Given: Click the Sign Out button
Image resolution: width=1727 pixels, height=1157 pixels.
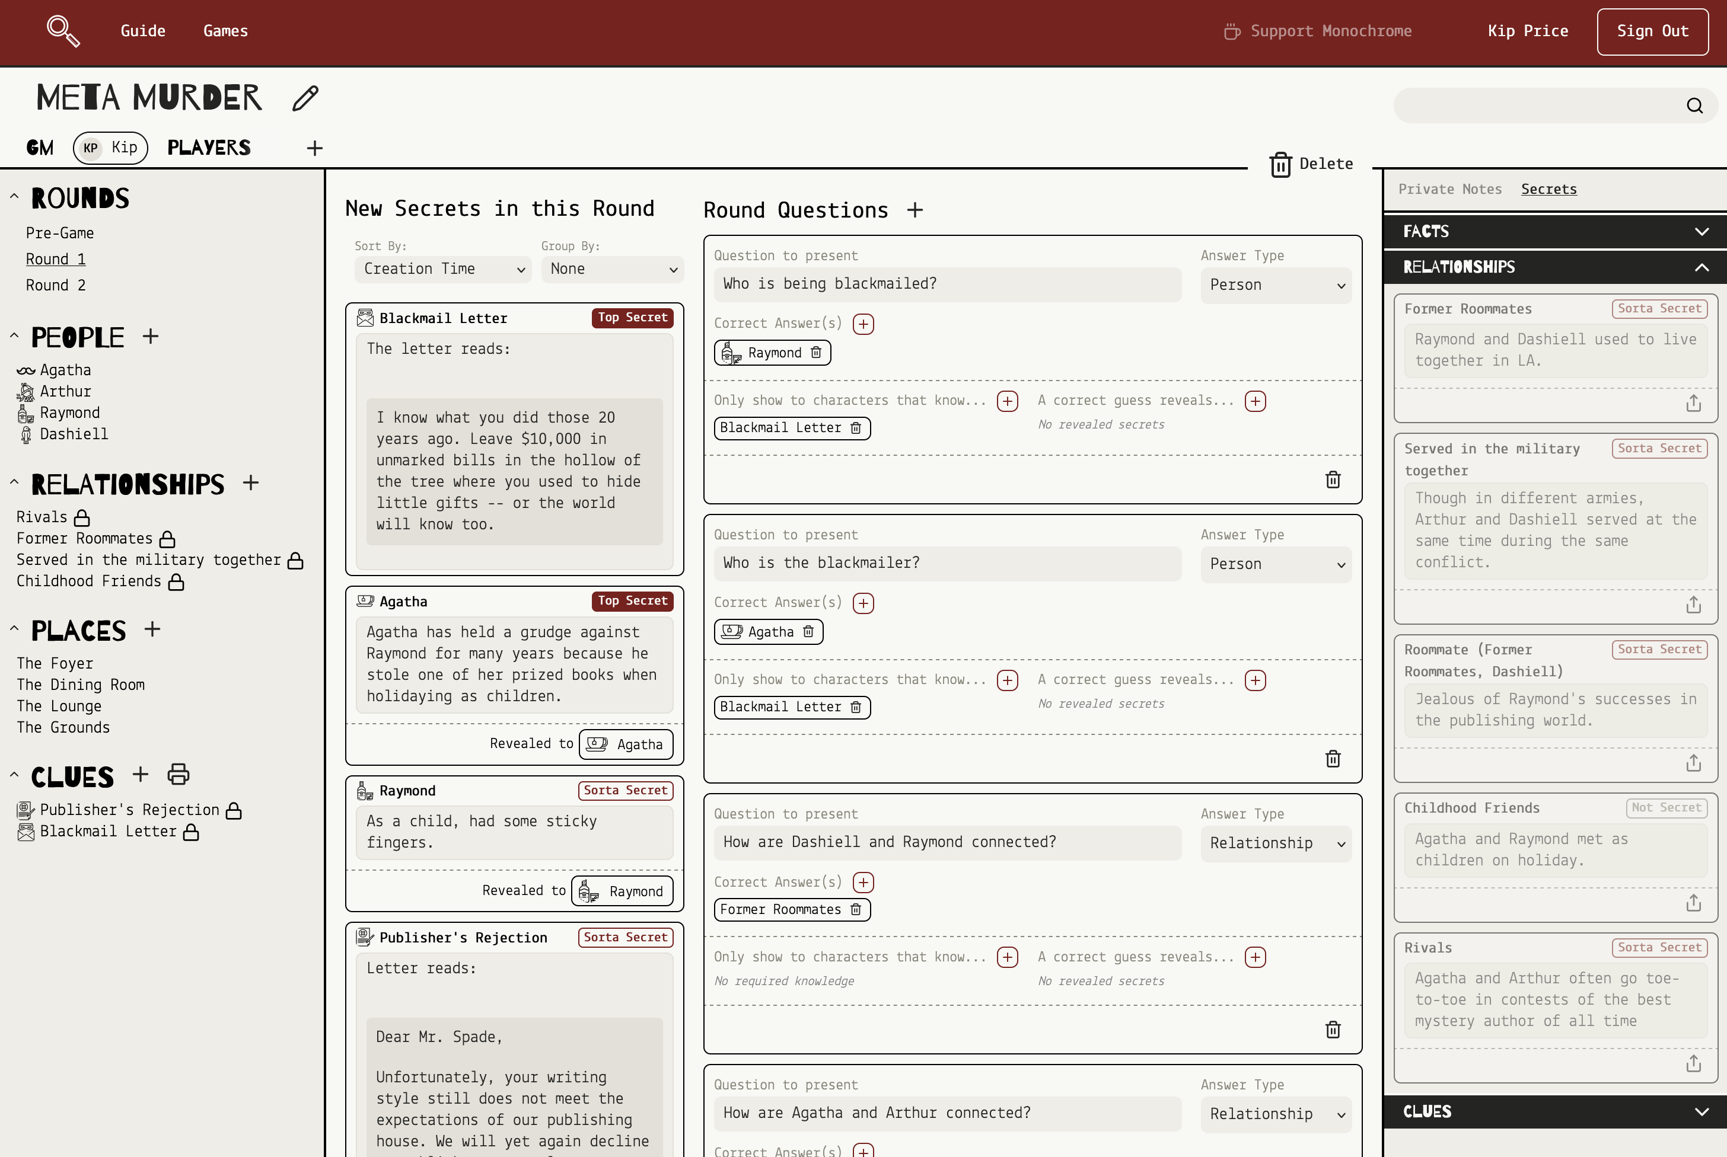Looking at the screenshot, I should point(1652,31).
